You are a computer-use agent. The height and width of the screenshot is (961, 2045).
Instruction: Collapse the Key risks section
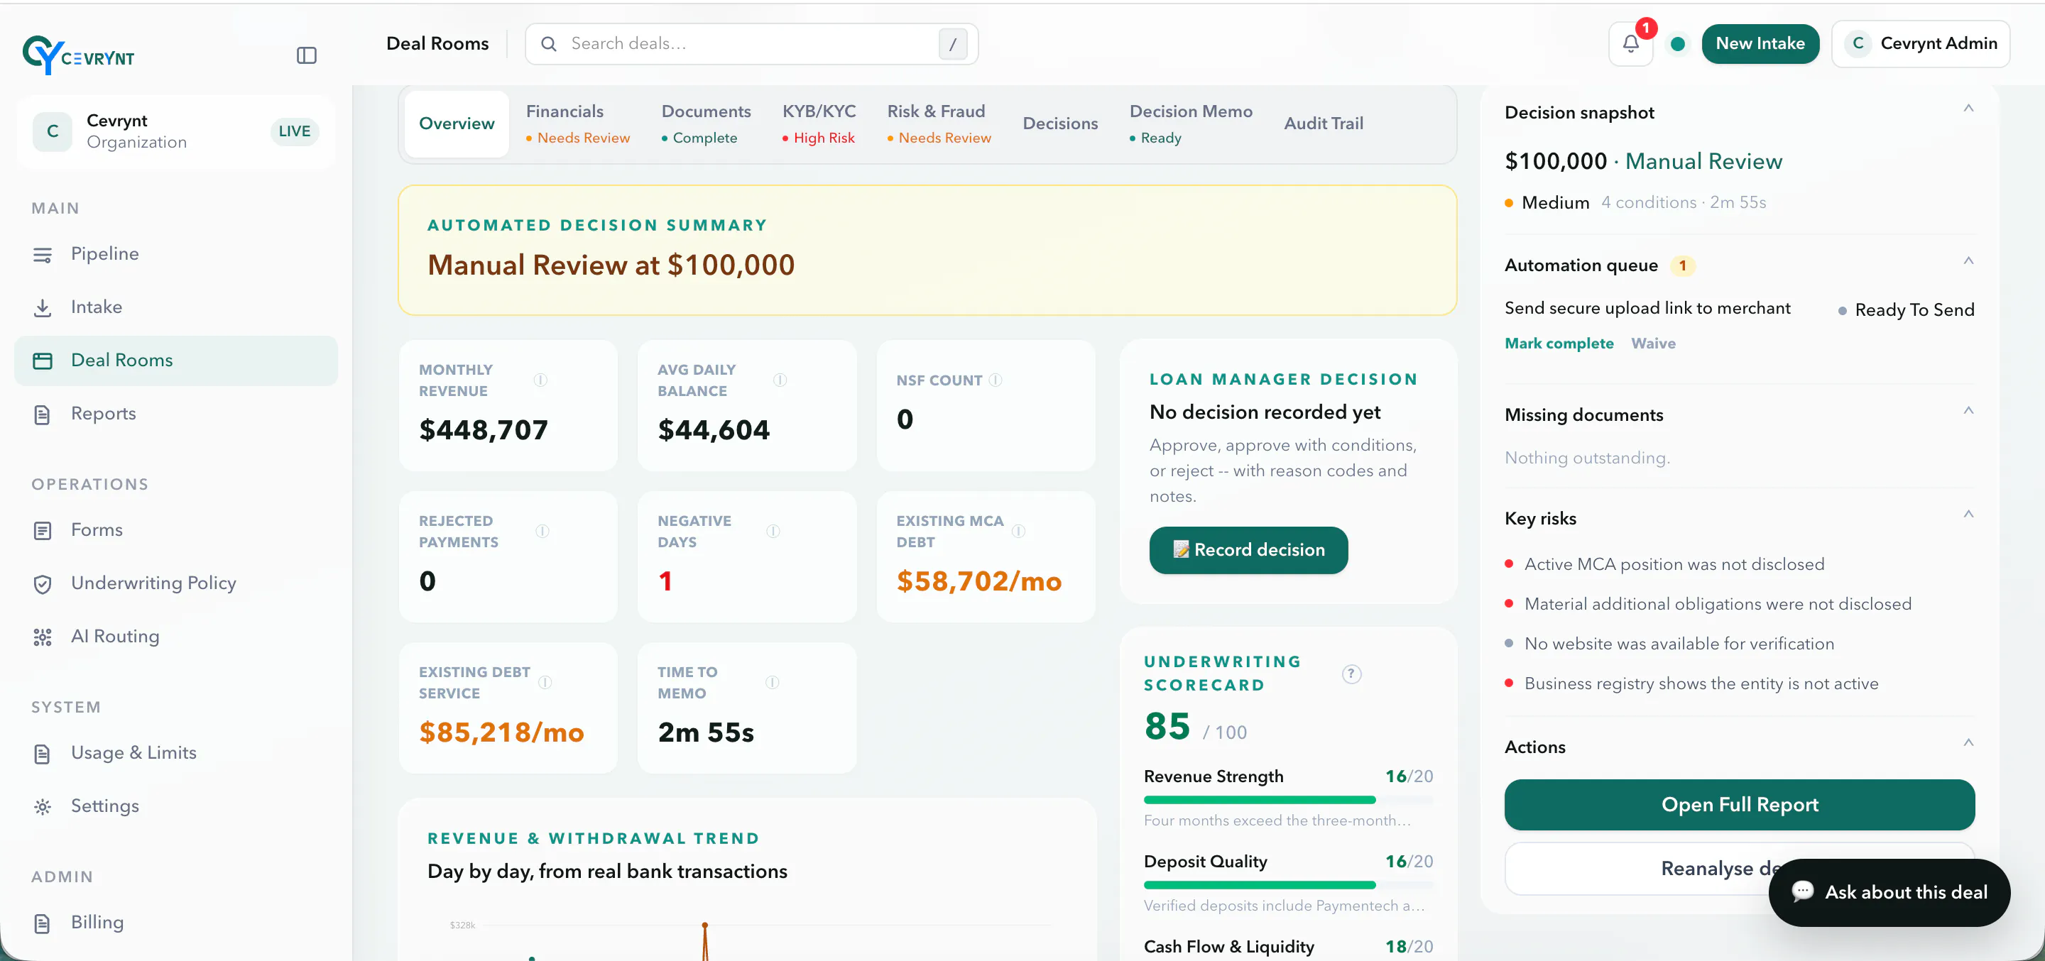1968,515
